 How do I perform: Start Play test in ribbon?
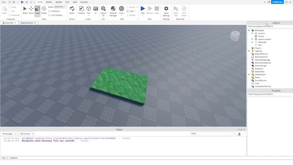pyautogui.click(x=142, y=9)
